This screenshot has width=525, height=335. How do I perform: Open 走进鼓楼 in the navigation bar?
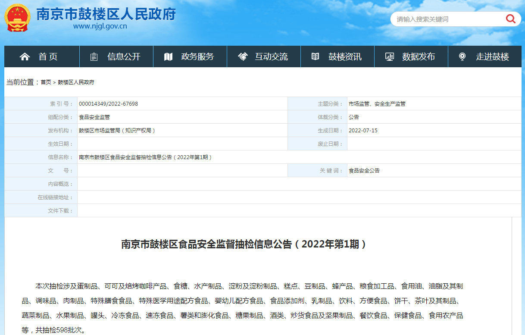click(x=485, y=56)
